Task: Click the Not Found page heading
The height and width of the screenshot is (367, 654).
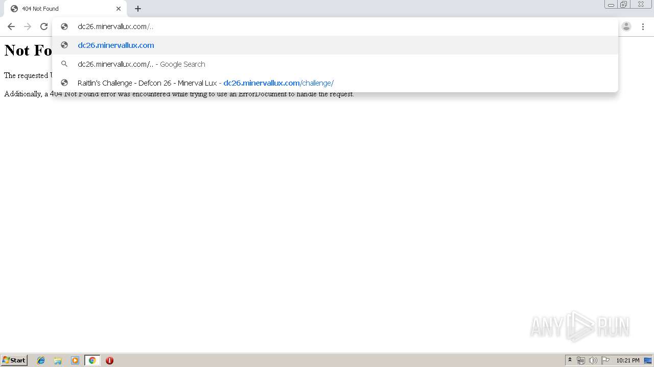Action: click(28, 50)
